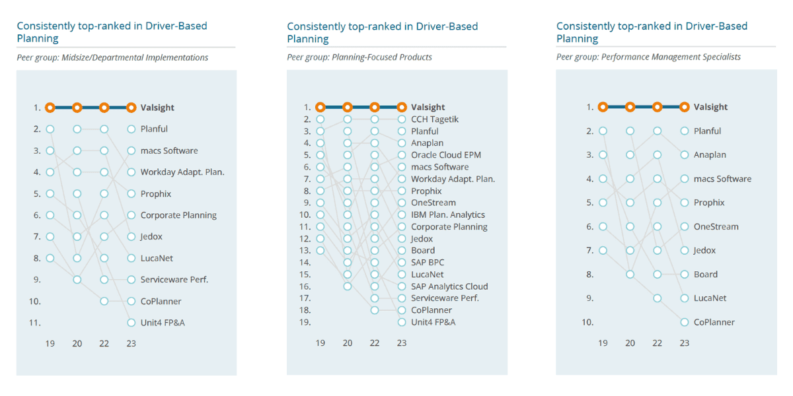The image size is (793, 396).
Task: Click the IBM Plan. Analytics label
Action: [x=448, y=214]
